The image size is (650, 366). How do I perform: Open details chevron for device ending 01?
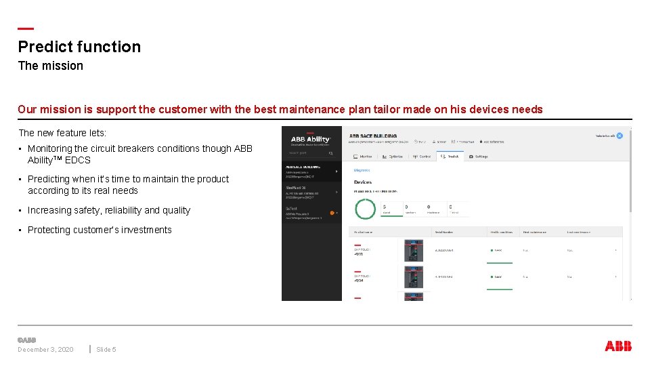pyautogui.click(x=615, y=250)
